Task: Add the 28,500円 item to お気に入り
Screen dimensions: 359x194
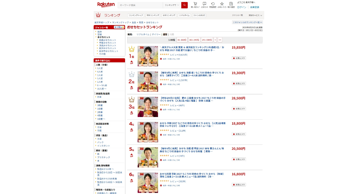Action: [239, 109]
